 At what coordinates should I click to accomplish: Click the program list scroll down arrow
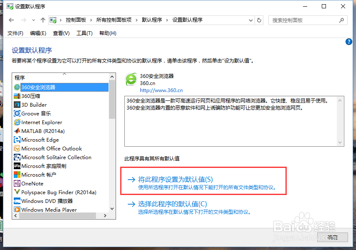112,209
